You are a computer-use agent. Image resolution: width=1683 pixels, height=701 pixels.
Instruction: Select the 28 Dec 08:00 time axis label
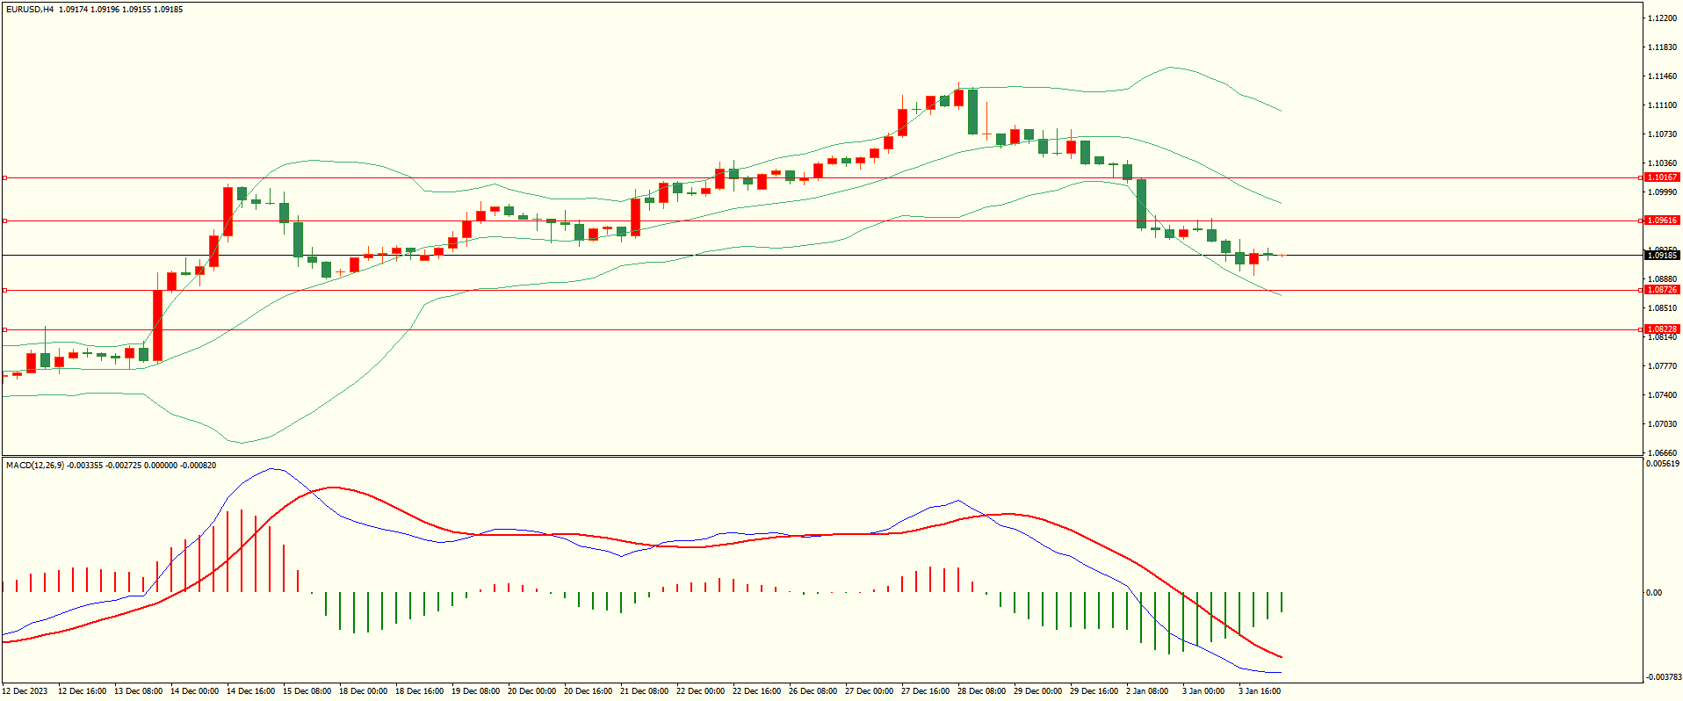tap(981, 691)
